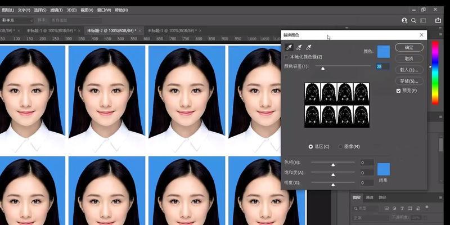450x225 pixels.
Task: Open the 帮助(H) menu
Action: (121, 10)
